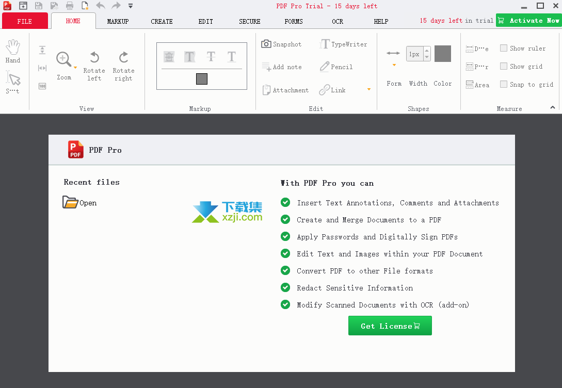Activate the Select cursor tool
Screen dimensions: 562x388
click(13, 82)
